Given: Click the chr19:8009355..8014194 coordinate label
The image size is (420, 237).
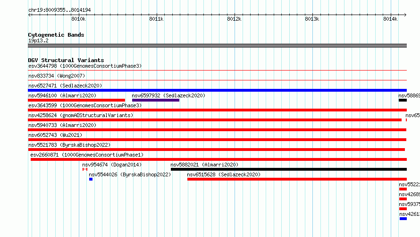Looking at the screenshot, I should [x=59, y=10].
